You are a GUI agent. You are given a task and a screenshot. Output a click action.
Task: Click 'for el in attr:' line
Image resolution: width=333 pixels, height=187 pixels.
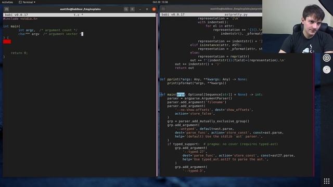tap(220, 26)
